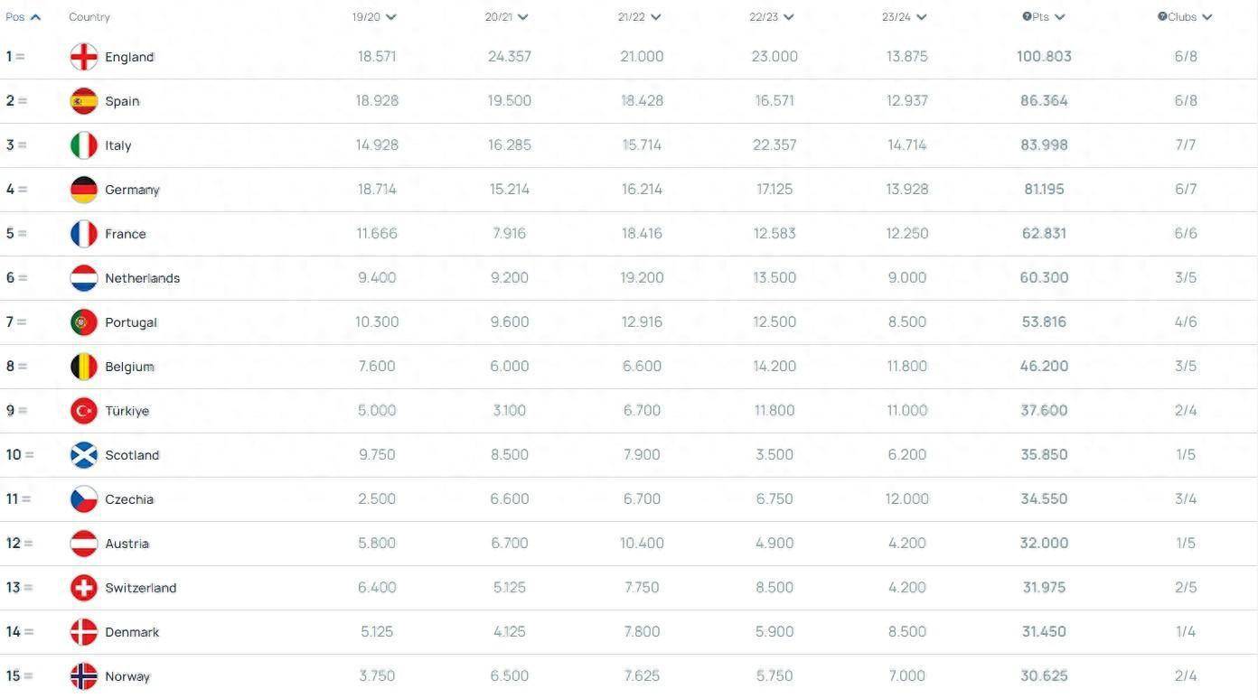Click the Italy flag icon
Image resolution: width=1258 pixels, height=698 pixels.
click(x=83, y=144)
